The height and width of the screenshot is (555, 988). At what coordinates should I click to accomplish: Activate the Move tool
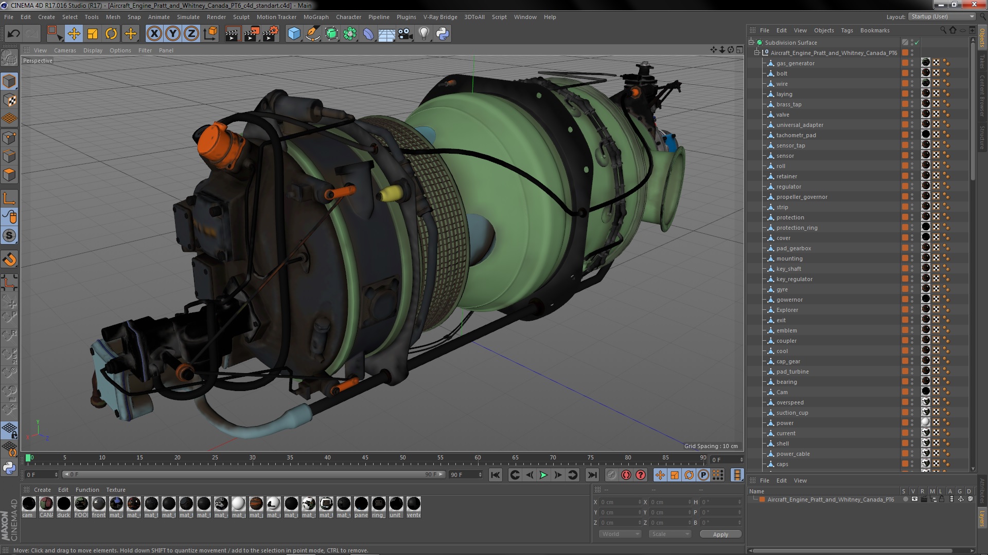coord(74,34)
